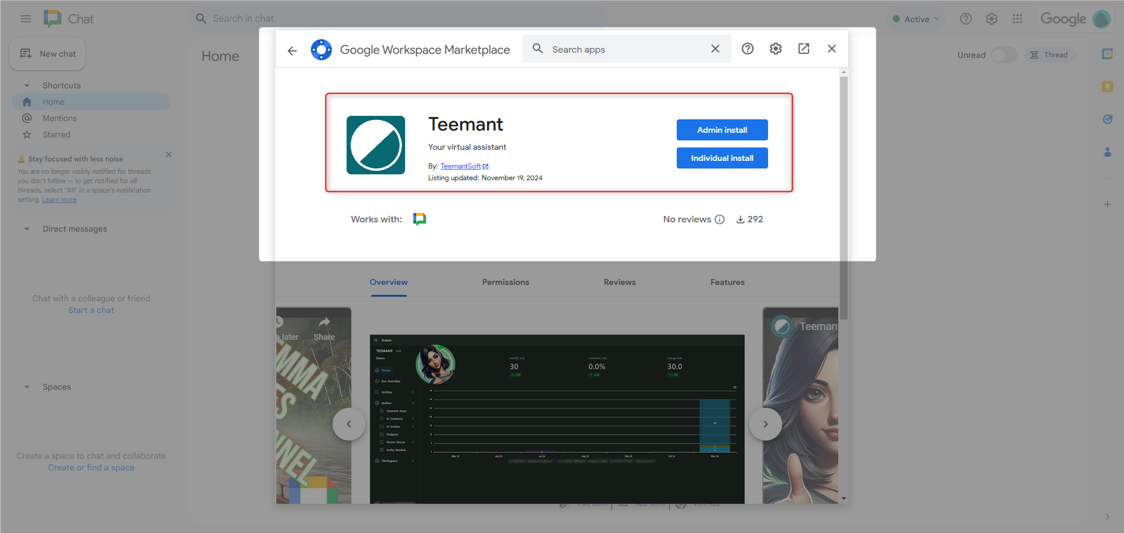1124x533 pixels.
Task: Switch to the Reviews tab
Action: (619, 282)
